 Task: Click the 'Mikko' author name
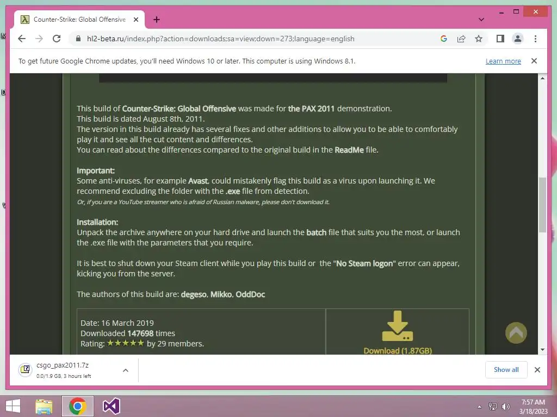coord(221,294)
